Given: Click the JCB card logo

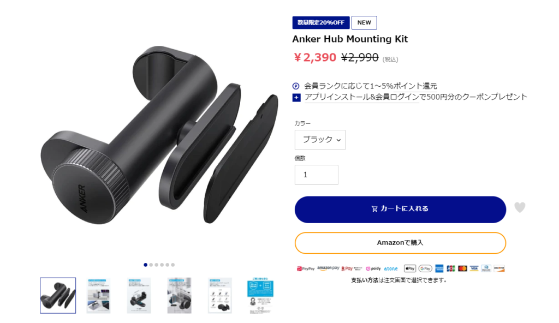Looking at the screenshot, I should 450,268.
